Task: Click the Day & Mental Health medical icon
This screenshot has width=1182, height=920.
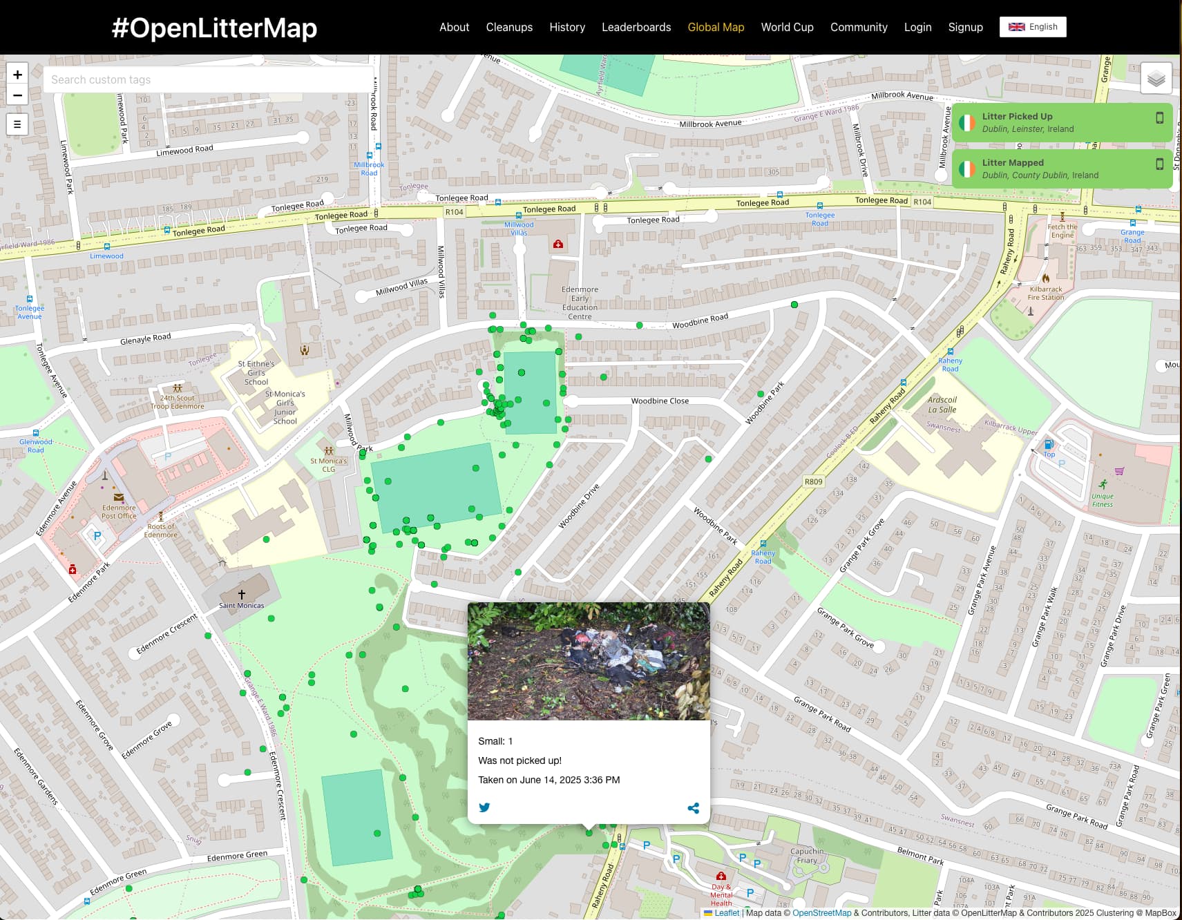Action: pyautogui.click(x=721, y=876)
